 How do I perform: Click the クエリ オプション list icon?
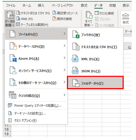pos(10,120)
